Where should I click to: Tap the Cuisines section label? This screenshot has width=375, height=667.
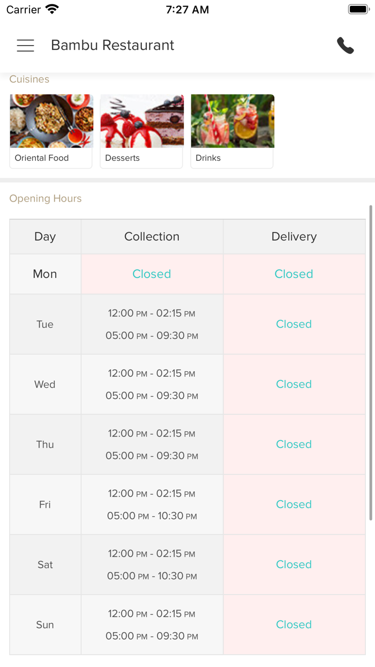pos(29,79)
